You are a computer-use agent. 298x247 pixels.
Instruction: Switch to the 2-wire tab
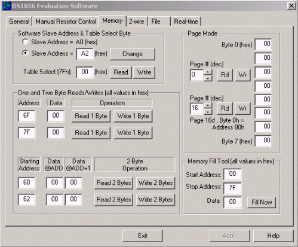point(137,22)
